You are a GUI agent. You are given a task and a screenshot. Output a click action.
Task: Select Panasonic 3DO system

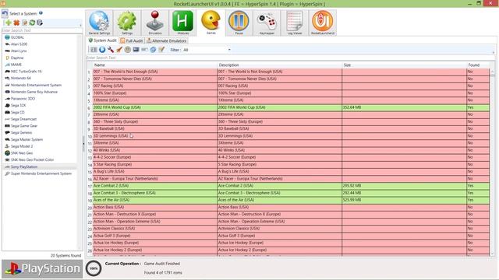(x=23, y=99)
